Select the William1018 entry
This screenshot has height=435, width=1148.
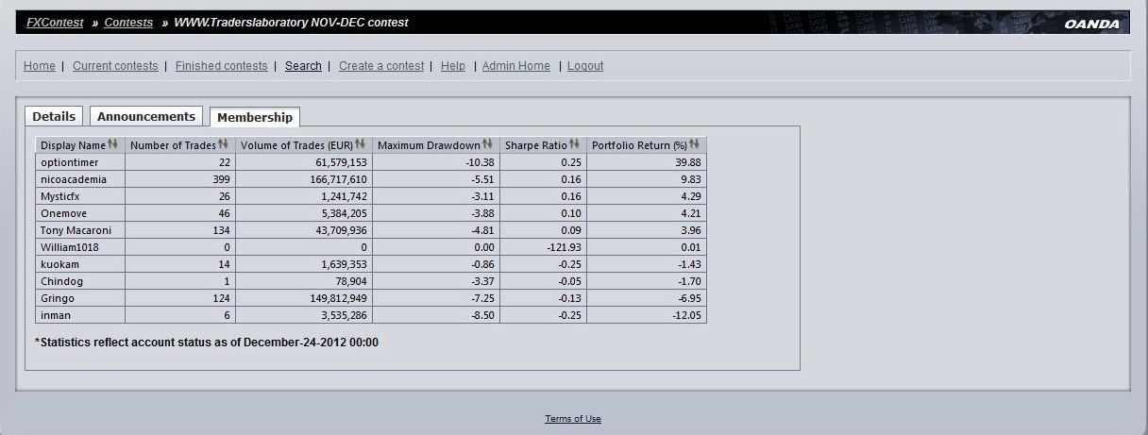tap(69, 247)
